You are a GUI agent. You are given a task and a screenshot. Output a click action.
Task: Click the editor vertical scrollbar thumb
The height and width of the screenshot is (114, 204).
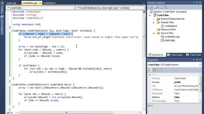coord(144,37)
